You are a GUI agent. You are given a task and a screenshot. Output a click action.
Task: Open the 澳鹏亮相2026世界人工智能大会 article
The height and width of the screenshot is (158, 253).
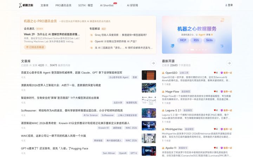click(x=61, y=85)
